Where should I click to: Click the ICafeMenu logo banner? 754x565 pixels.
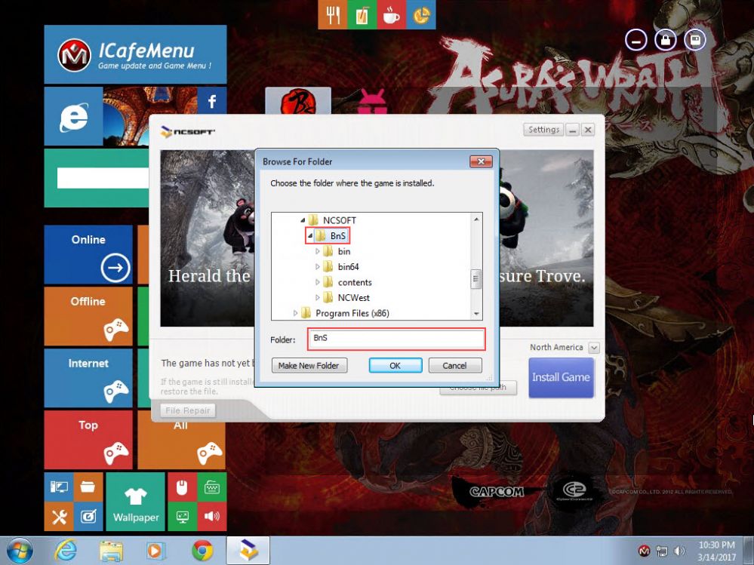(x=135, y=54)
